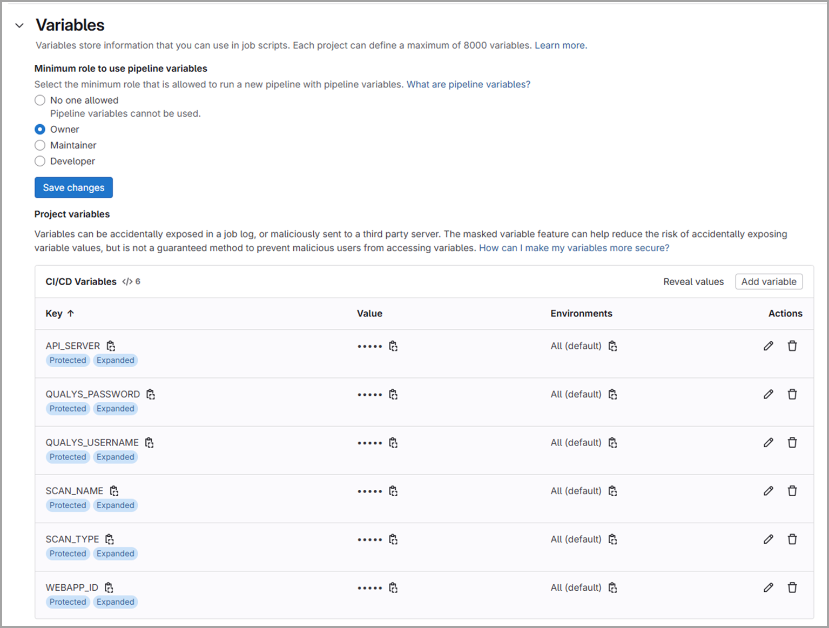Collapse the Variables section chevron
Image resolution: width=829 pixels, height=628 pixels.
(19, 25)
